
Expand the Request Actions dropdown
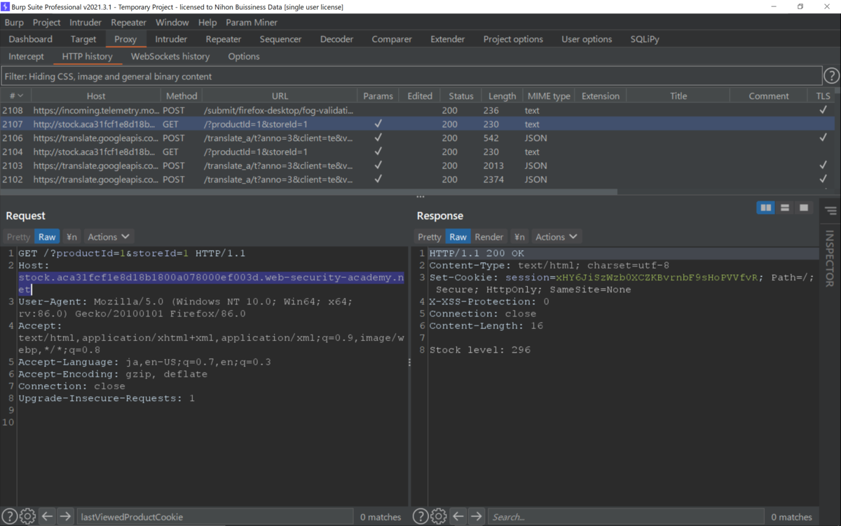point(109,236)
